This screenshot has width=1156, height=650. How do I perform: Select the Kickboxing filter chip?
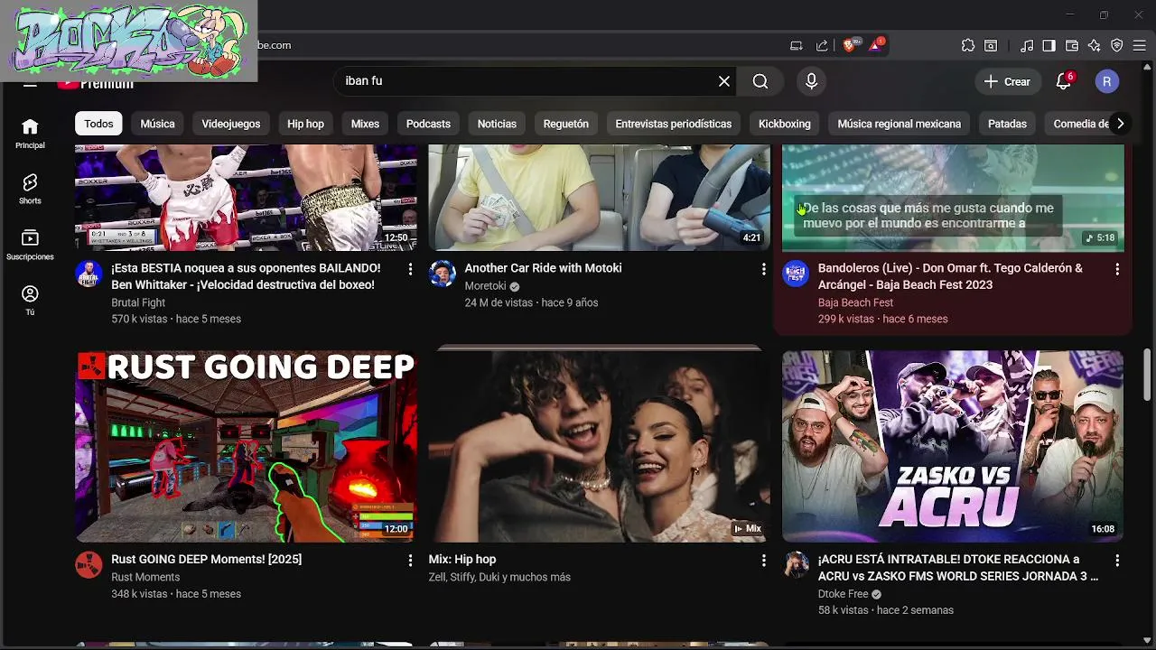(785, 124)
